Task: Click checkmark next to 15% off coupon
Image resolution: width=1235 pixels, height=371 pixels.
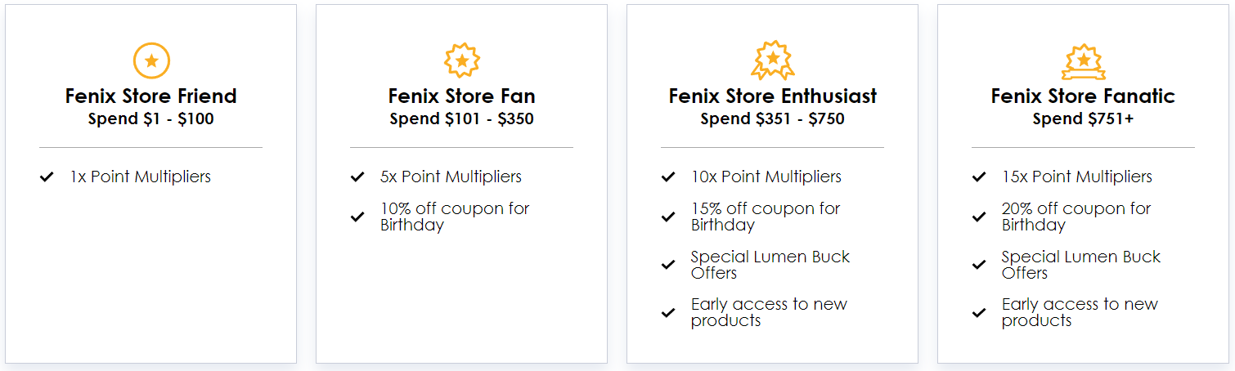Action: click(x=668, y=217)
